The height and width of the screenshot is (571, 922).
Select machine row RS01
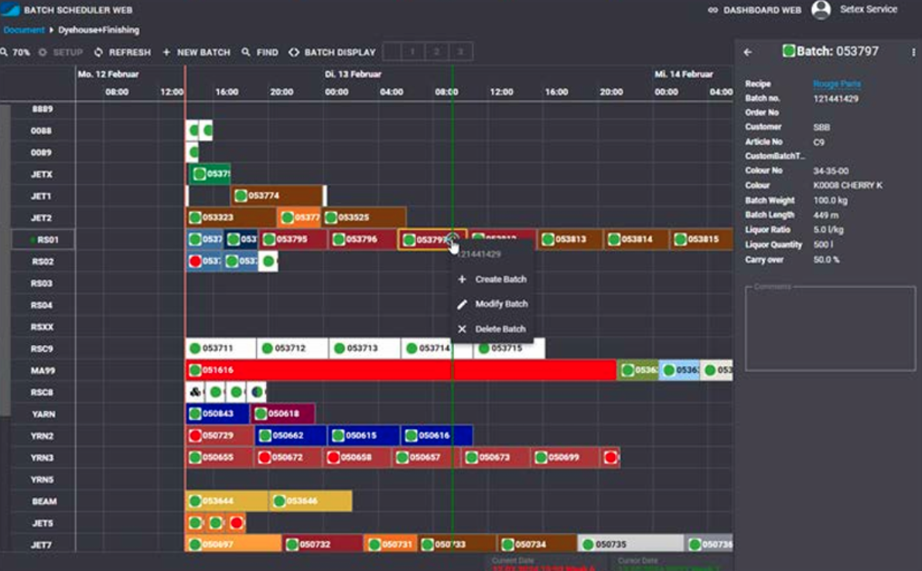tap(43, 240)
